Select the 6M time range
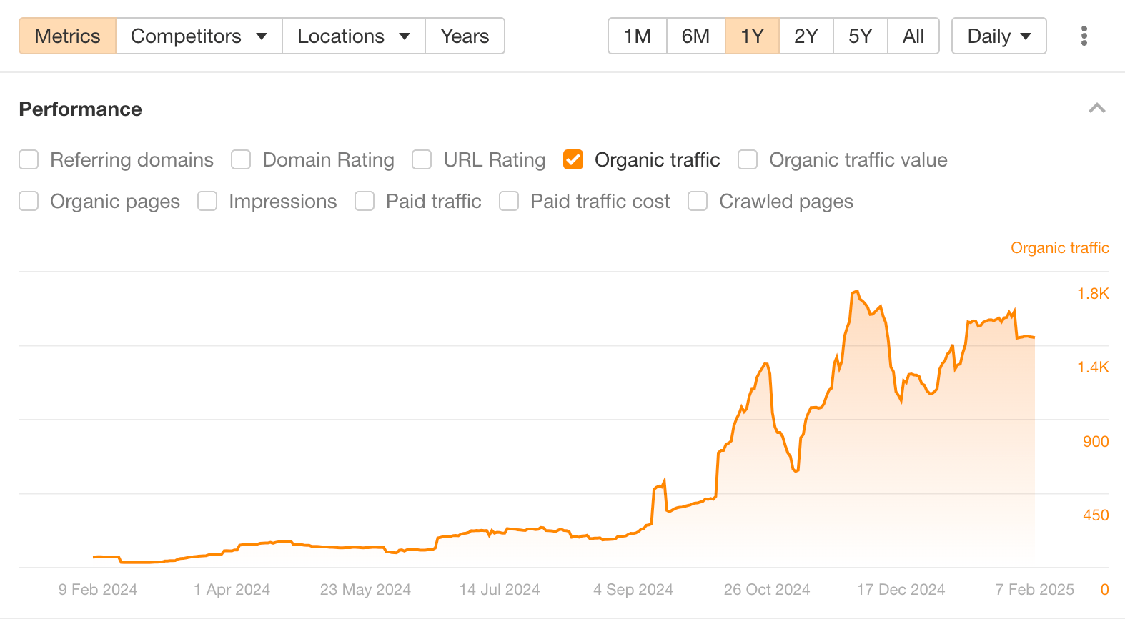 click(x=695, y=36)
